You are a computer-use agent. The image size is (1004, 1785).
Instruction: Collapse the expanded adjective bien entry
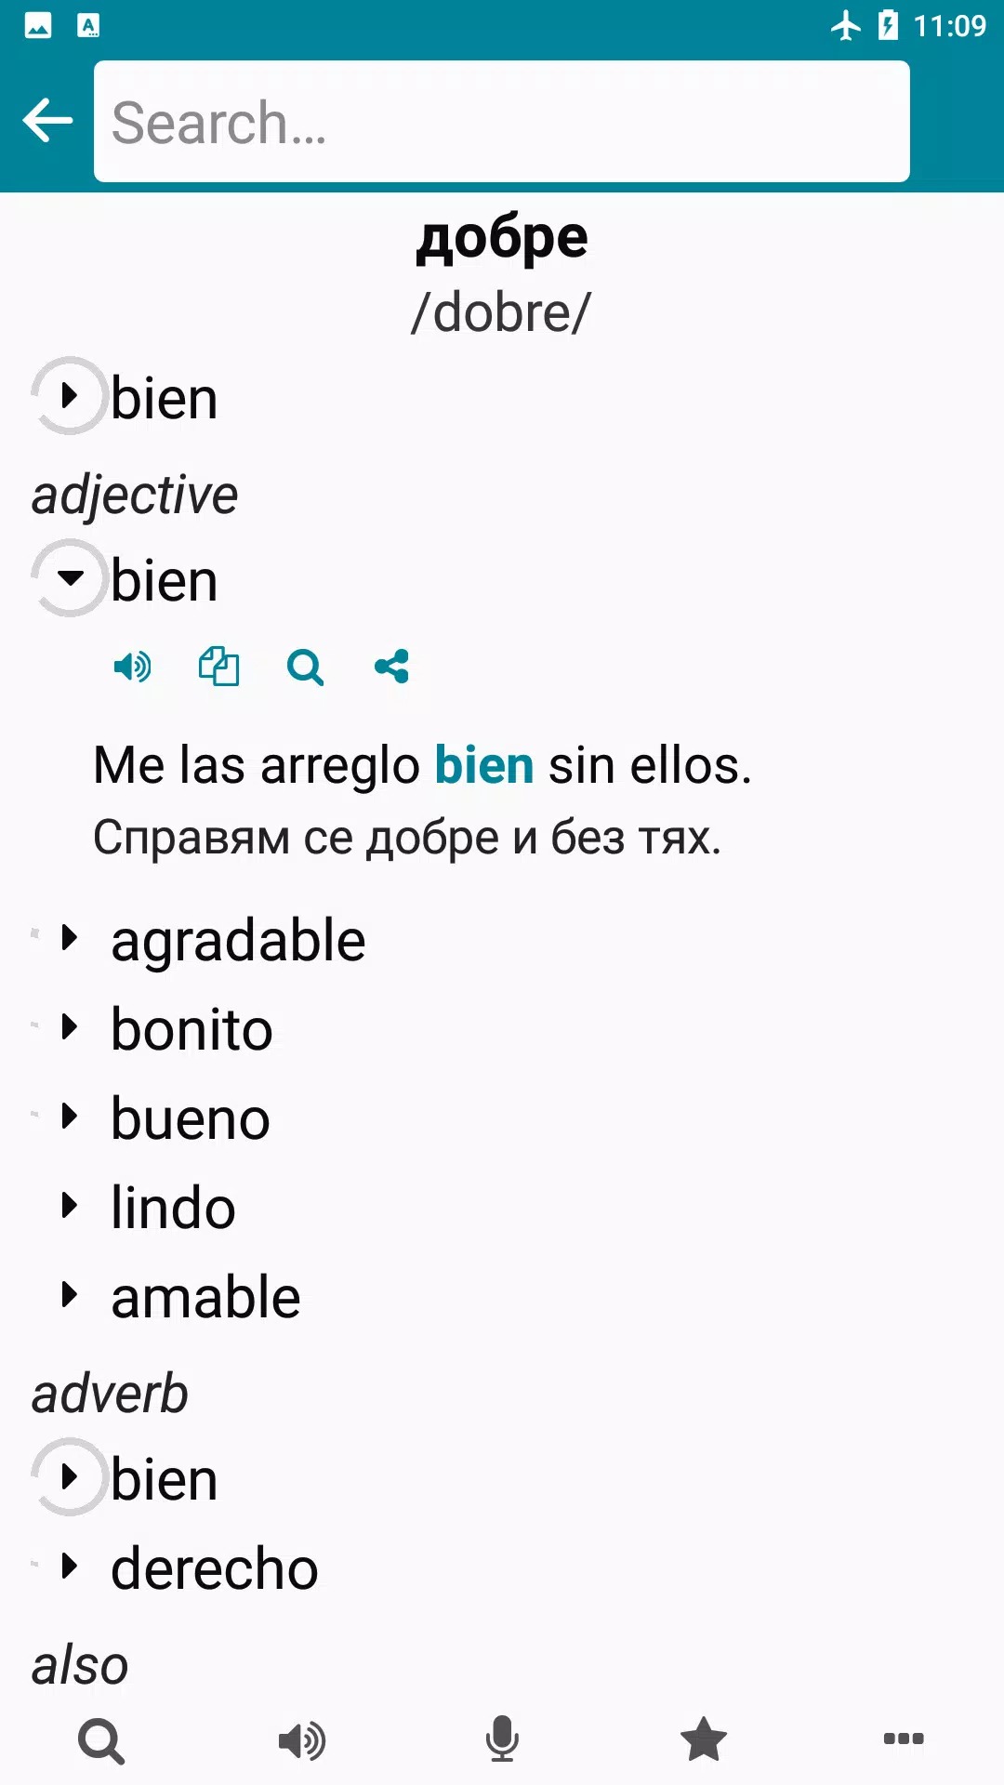click(x=70, y=578)
